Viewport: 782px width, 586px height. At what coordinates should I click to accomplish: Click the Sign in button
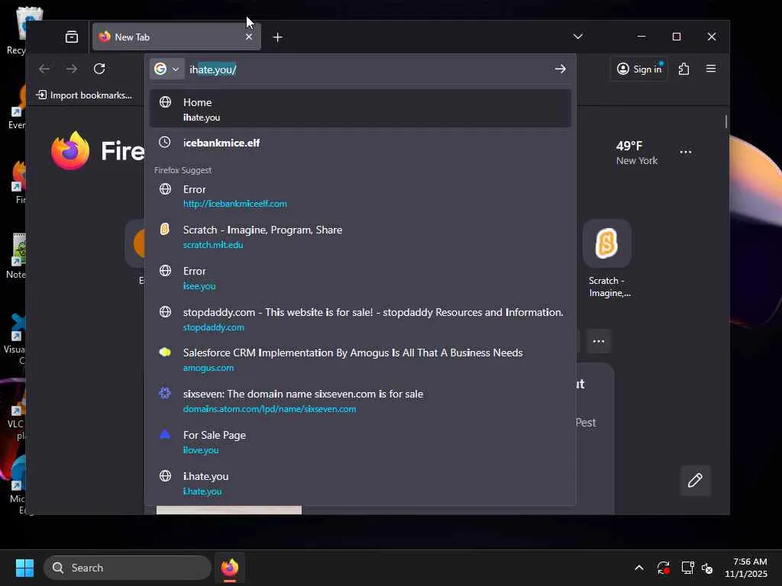(639, 69)
